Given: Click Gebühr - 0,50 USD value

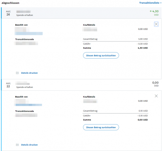Looking at the screenshot, I should tap(142, 44).
